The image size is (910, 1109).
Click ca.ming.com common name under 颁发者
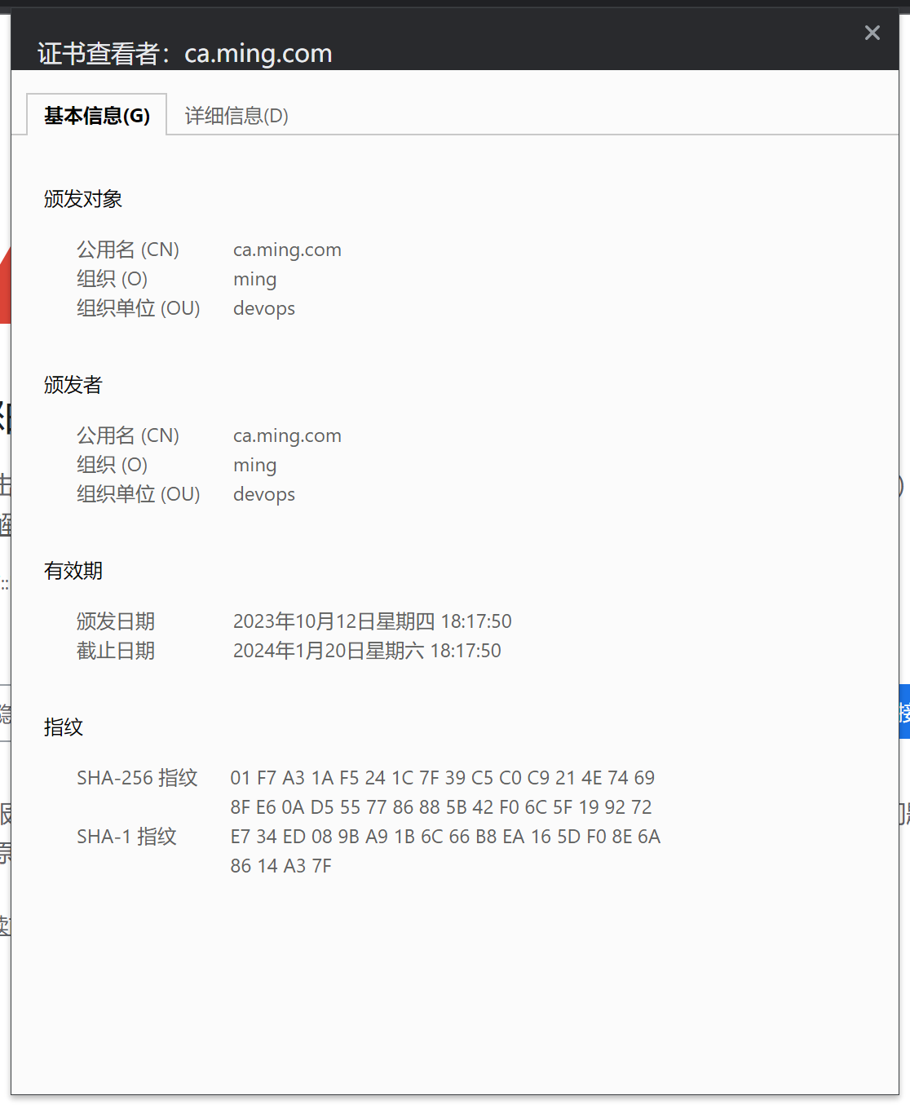(287, 435)
